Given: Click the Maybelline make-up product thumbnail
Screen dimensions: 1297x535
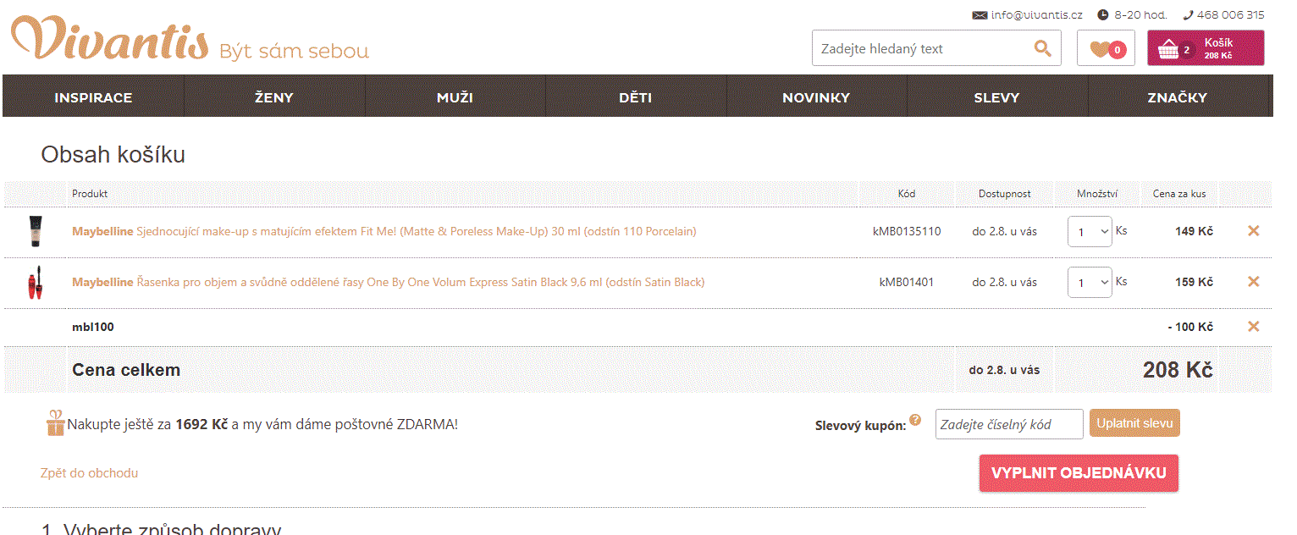Looking at the screenshot, I should coord(35,231).
